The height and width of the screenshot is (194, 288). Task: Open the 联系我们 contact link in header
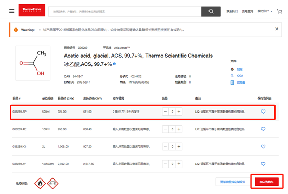click(x=232, y=11)
